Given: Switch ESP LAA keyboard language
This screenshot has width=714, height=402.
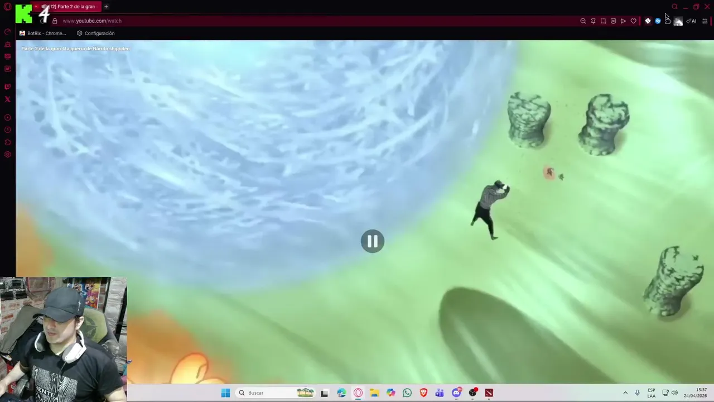Looking at the screenshot, I should click(x=652, y=393).
